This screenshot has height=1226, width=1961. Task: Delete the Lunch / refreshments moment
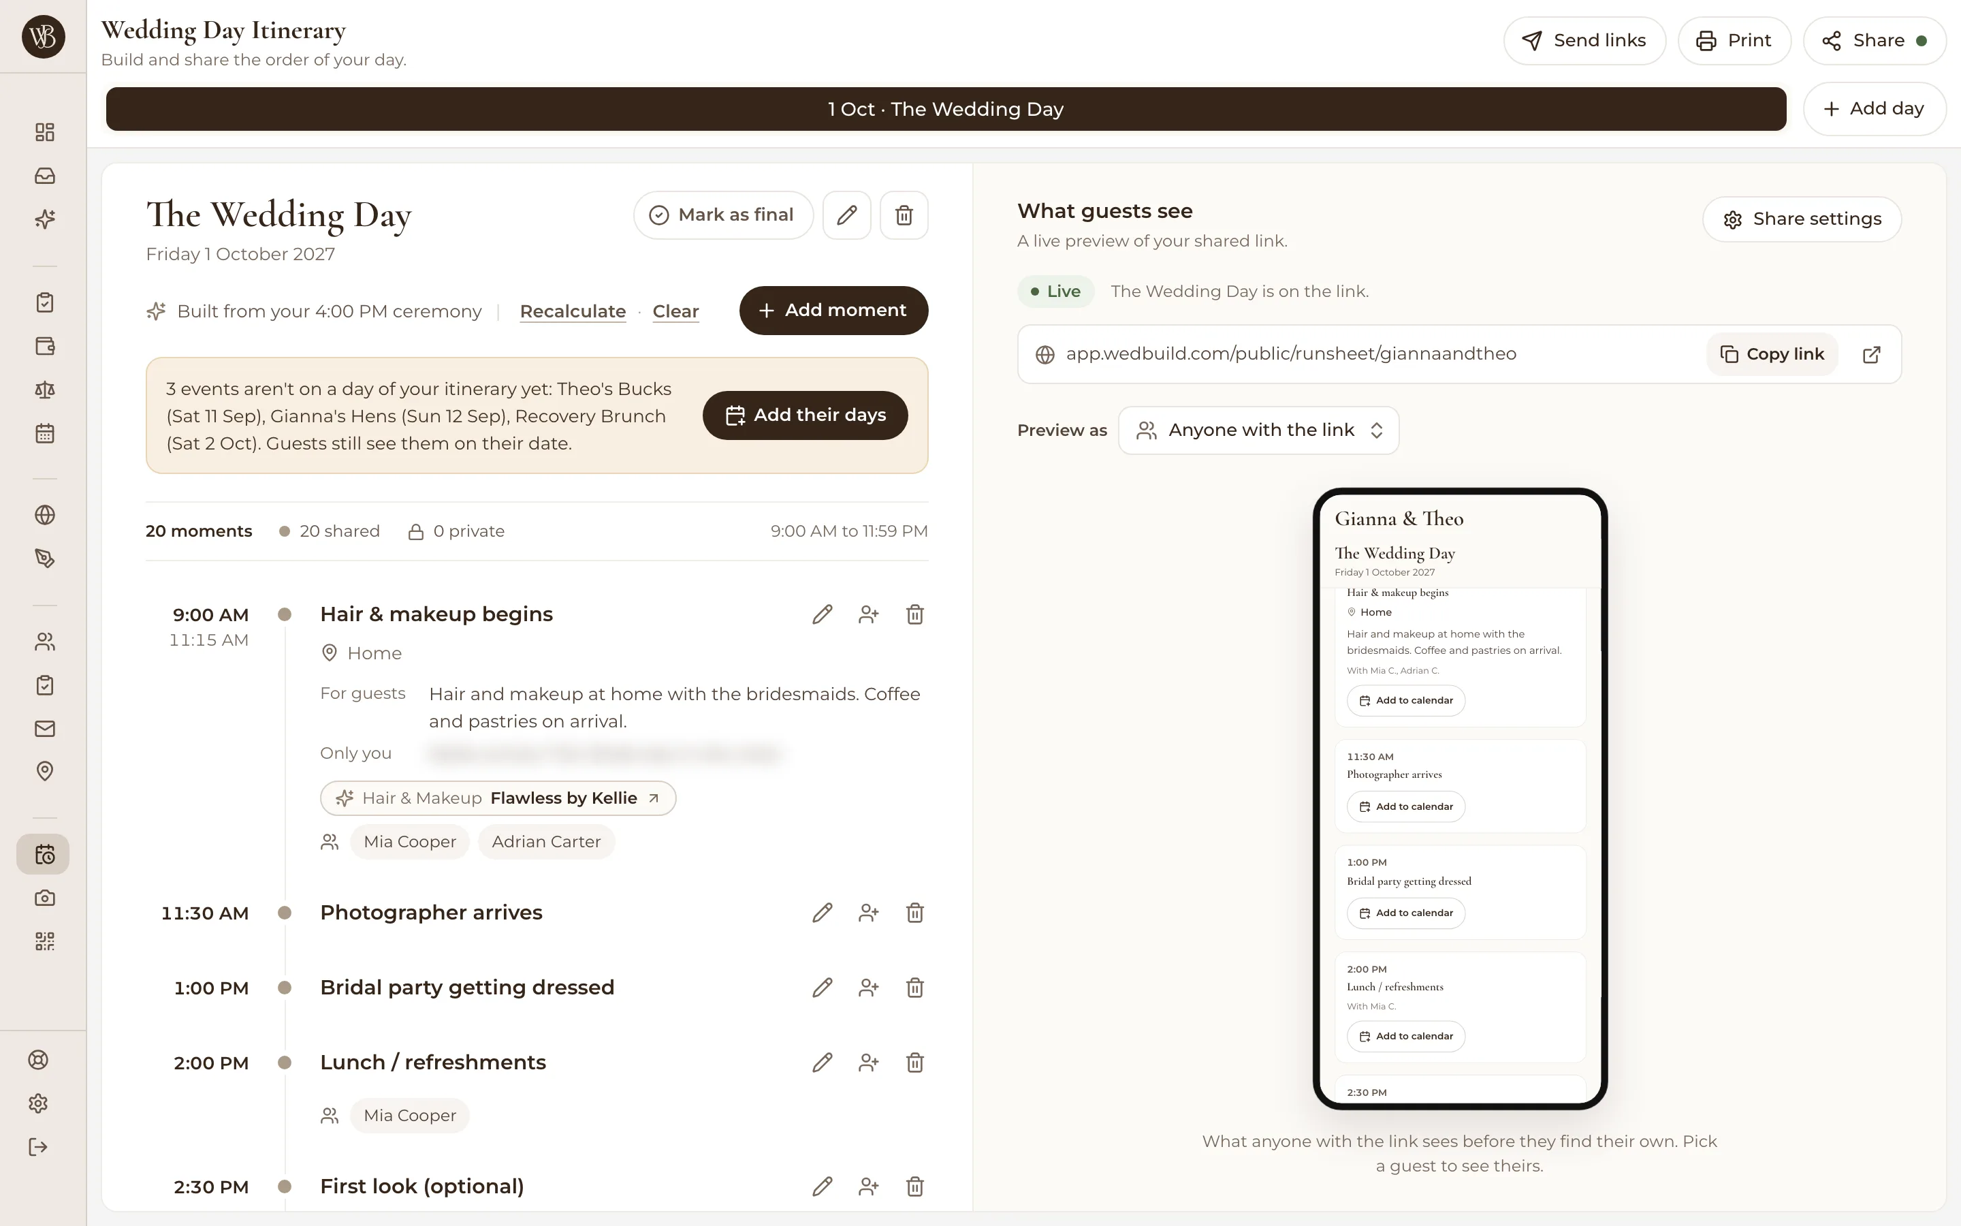click(915, 1063)
